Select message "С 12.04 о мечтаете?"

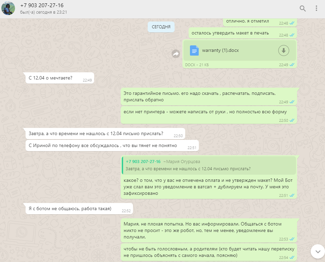pyautogui.click(x=60, y=78)
